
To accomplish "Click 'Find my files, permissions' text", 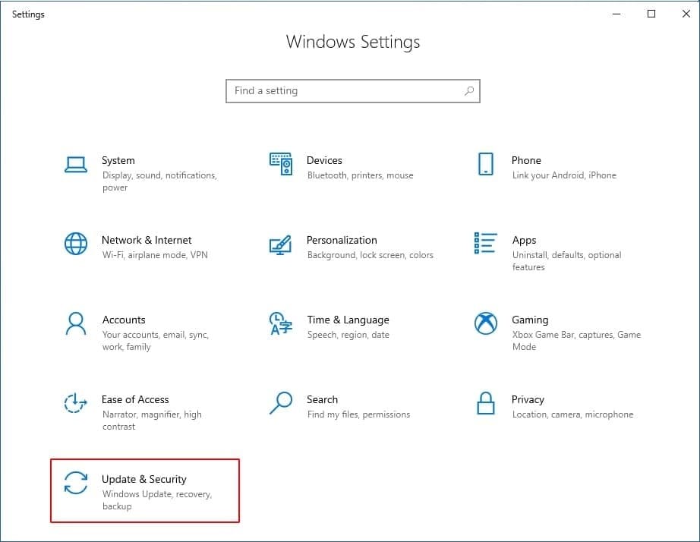I will click(358, 414).
